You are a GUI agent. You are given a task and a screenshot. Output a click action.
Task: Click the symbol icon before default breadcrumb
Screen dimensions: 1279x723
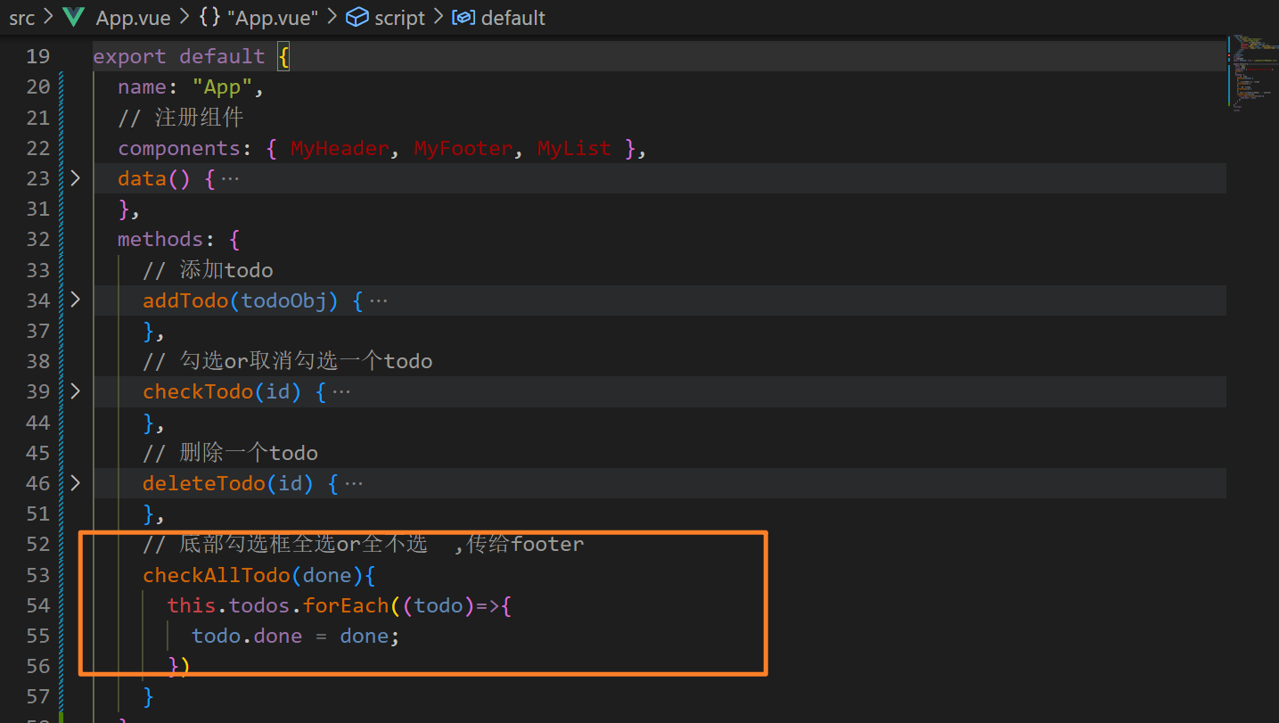463,17
